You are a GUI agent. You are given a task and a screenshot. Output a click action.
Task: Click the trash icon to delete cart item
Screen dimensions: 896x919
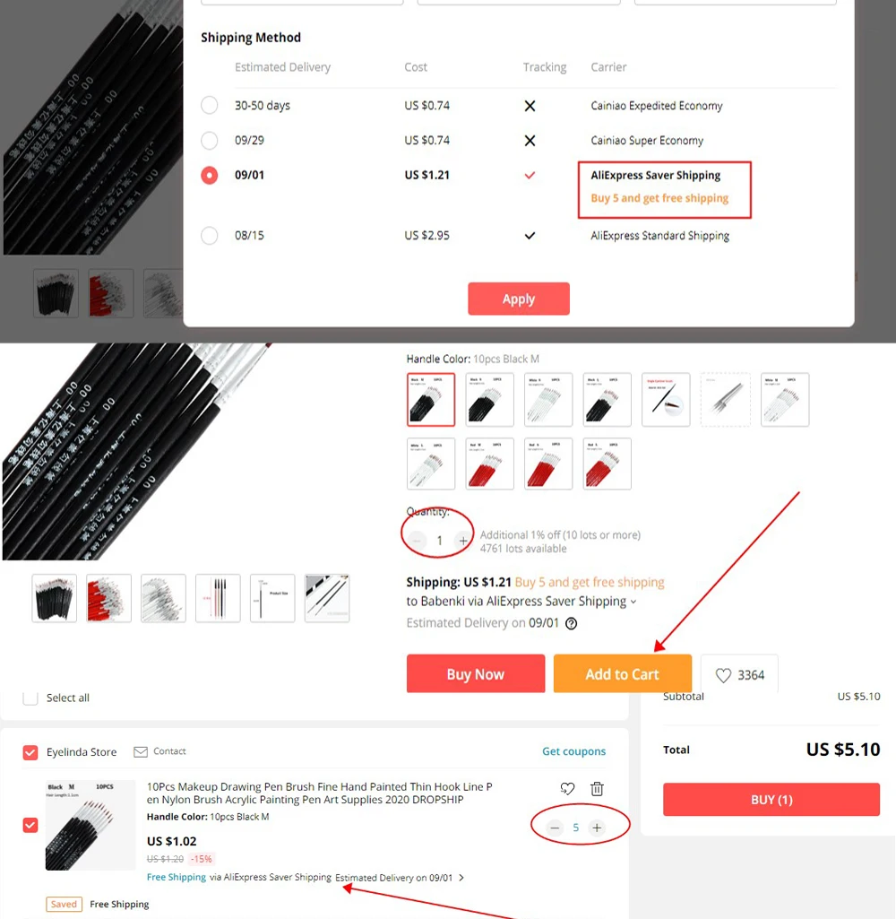tap(597, 789)
